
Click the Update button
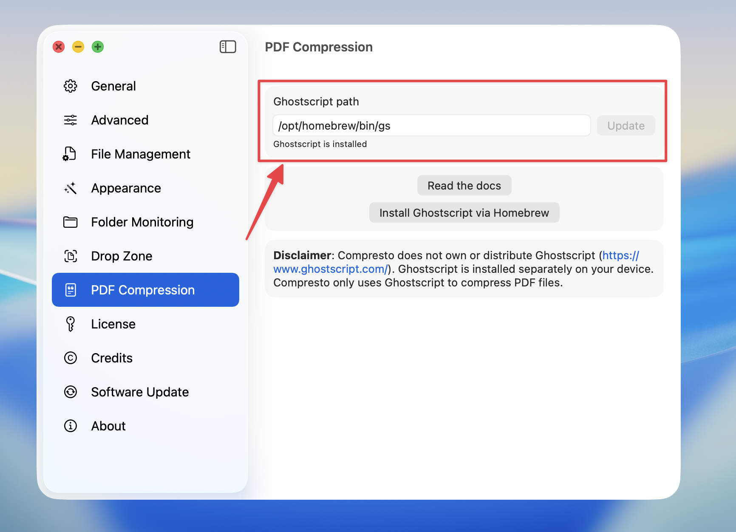pos(626,126)
